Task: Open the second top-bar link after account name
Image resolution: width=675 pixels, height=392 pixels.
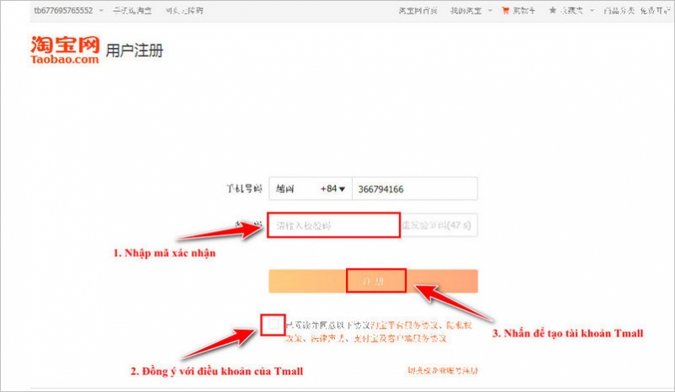Action: coord(132,10)
